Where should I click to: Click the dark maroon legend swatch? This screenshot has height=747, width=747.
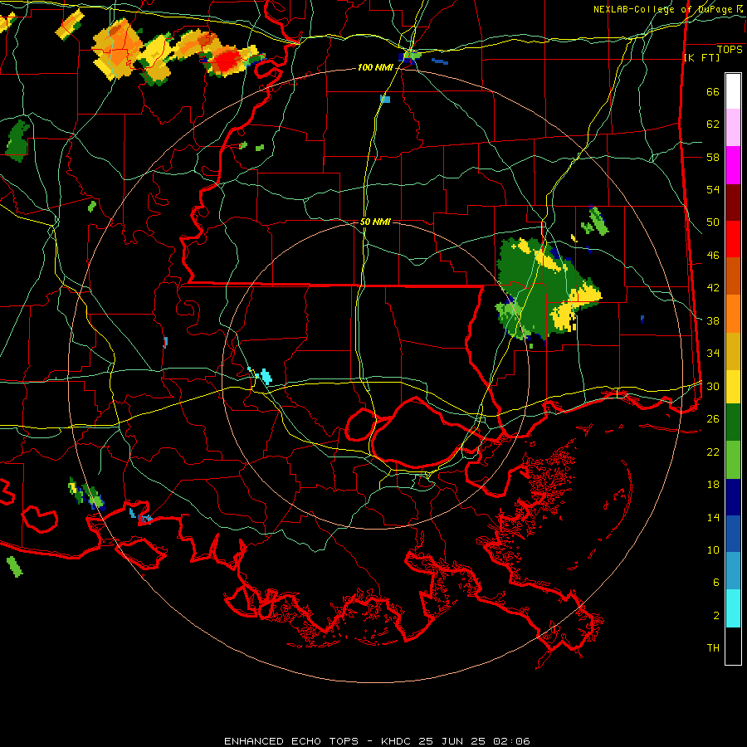click(x=733, y=203)
